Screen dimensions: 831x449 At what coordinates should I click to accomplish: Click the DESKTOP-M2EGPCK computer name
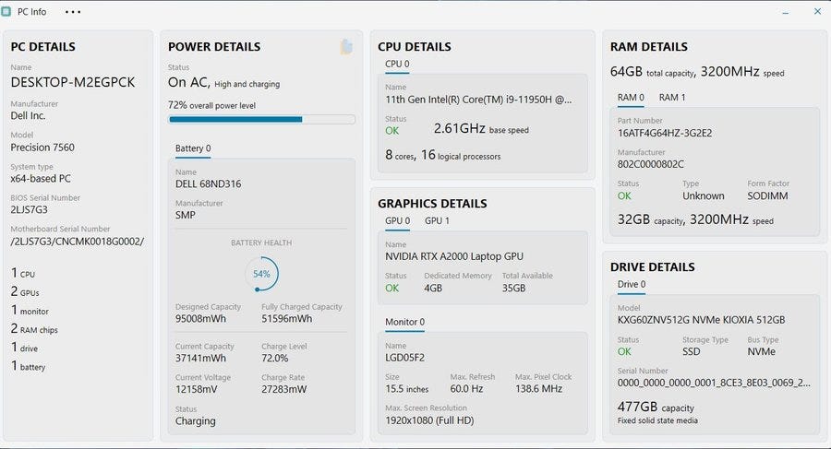(x=73, y=82)
